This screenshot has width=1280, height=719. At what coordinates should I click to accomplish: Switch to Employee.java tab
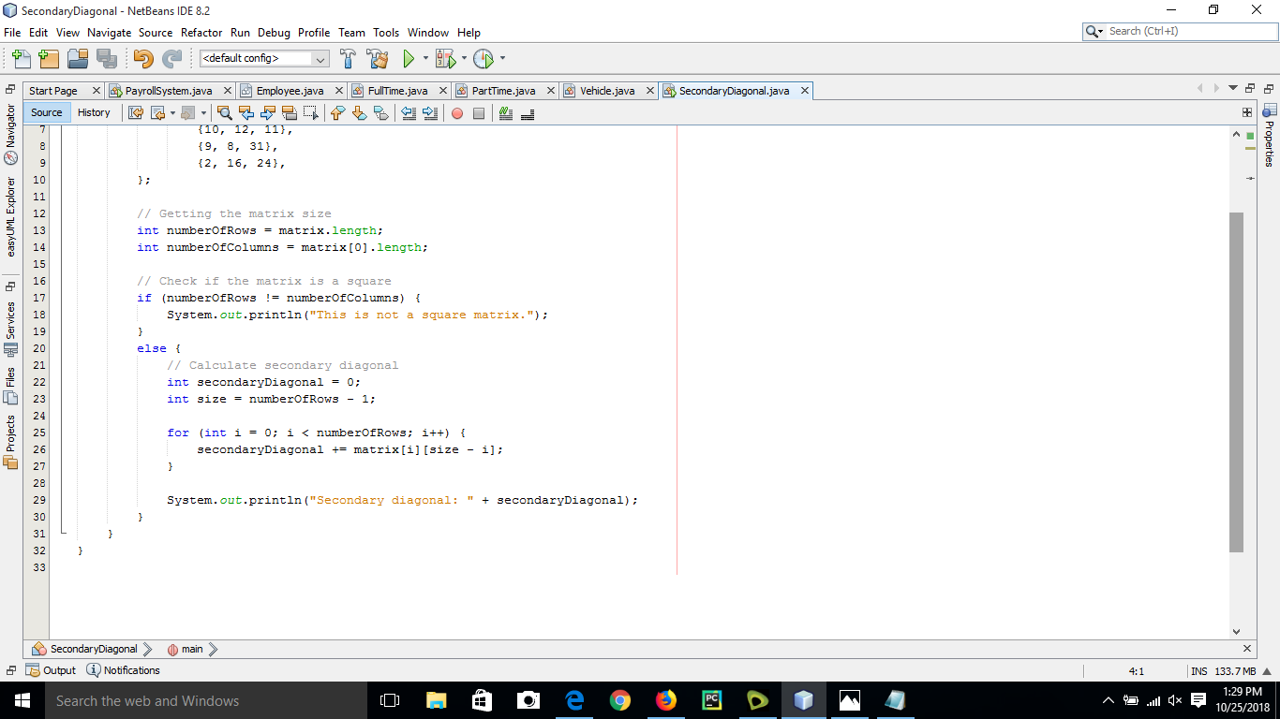click(x=290, y=91)
